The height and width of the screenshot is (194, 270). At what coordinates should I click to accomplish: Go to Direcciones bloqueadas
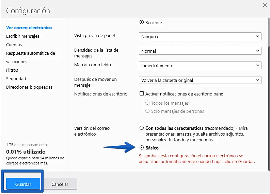pos(29,87)
